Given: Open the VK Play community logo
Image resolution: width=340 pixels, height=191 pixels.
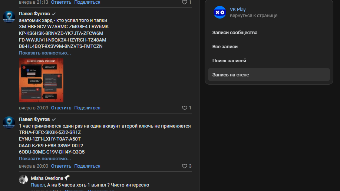Looking at the screenshot, I should pyautogui.click(x=219, y=12).
